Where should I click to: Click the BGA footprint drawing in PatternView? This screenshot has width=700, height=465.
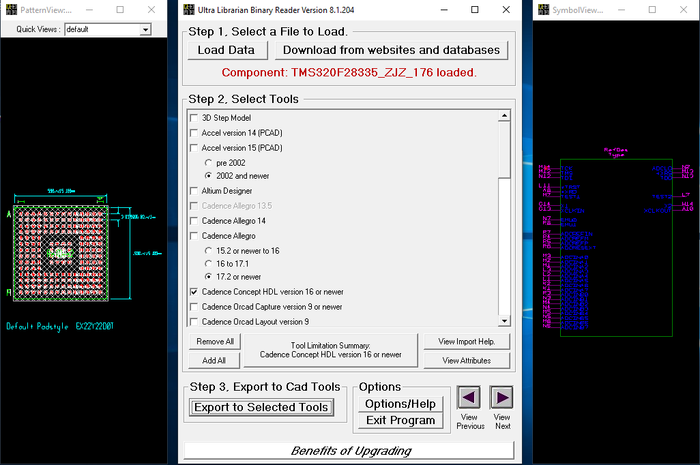pyautogui.click(x=61, y=253)
